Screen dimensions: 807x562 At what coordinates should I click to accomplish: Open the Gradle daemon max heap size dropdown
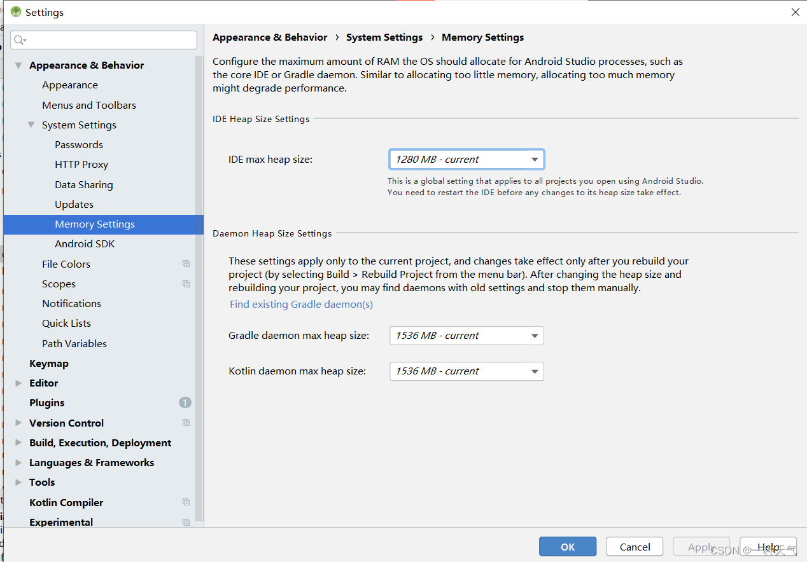[467, 335]
